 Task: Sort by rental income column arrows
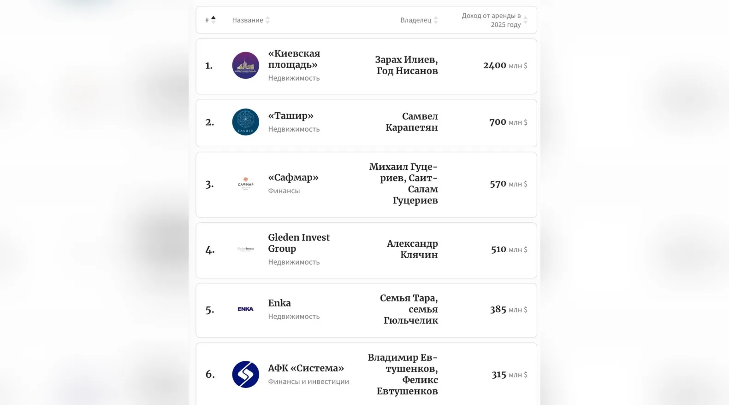tap(525, 20)
